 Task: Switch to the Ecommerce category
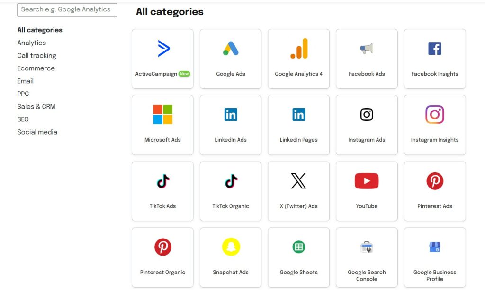point(36,68)
